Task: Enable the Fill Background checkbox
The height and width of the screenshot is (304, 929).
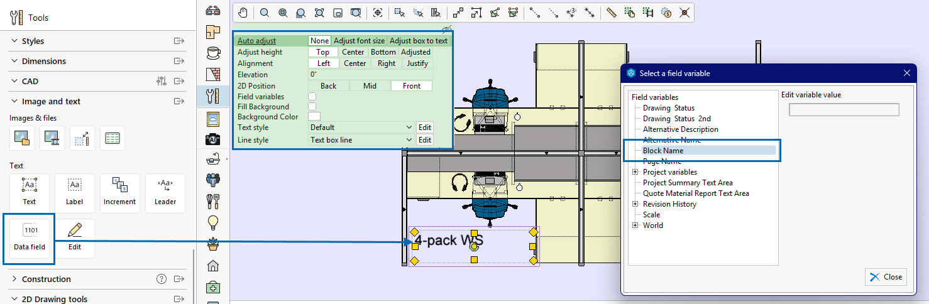Action: point(312,107)
